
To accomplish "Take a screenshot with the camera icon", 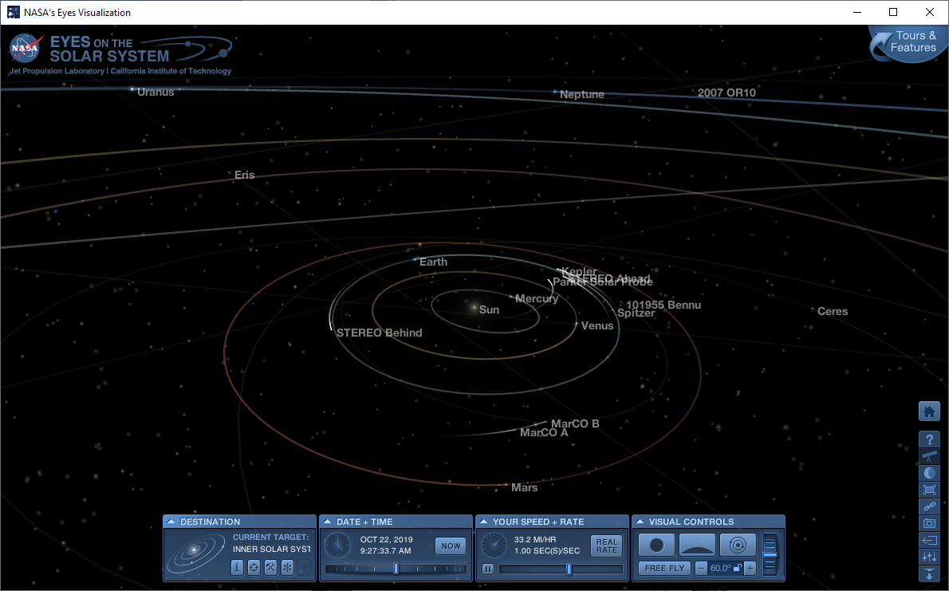I will tap(929, 523).
